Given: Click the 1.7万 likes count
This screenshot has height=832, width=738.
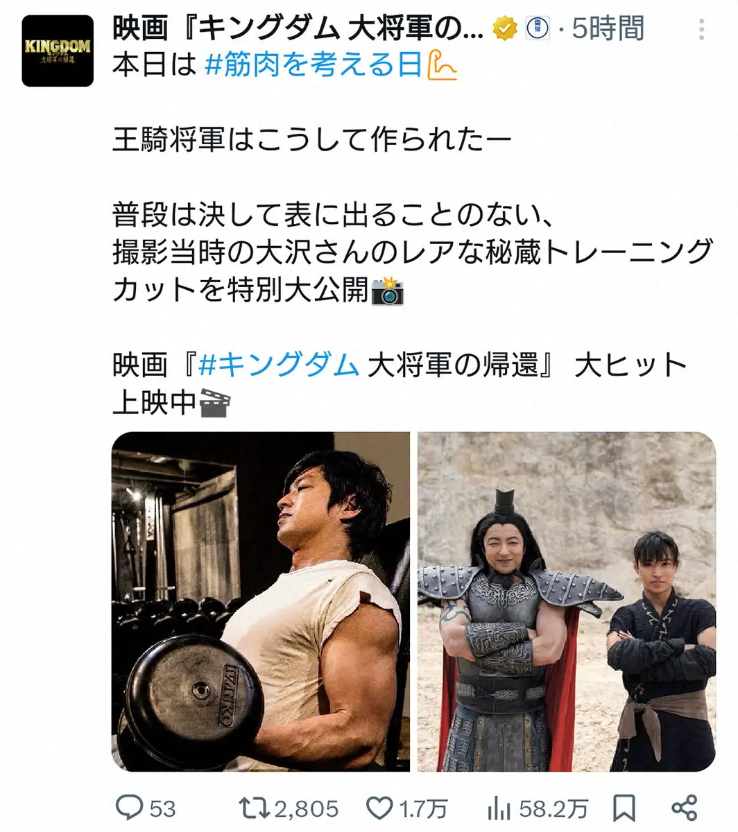Looking at the screenshot, I should (423, 808).
